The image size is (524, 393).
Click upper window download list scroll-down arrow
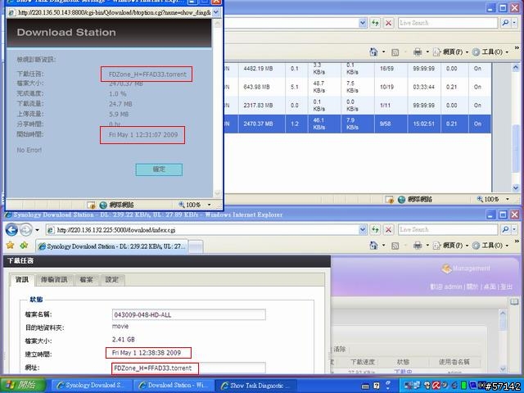pyautogui.click(x=515, y=187)
